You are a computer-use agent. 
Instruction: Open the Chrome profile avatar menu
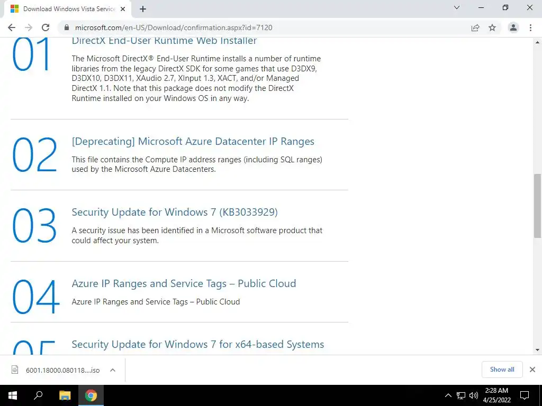(x=513, y=27)
